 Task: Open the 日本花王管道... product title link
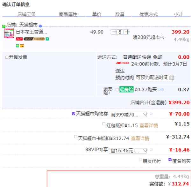32,32
